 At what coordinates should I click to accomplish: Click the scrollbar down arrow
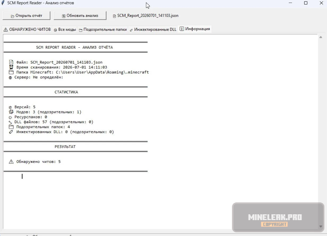[321, 226]
